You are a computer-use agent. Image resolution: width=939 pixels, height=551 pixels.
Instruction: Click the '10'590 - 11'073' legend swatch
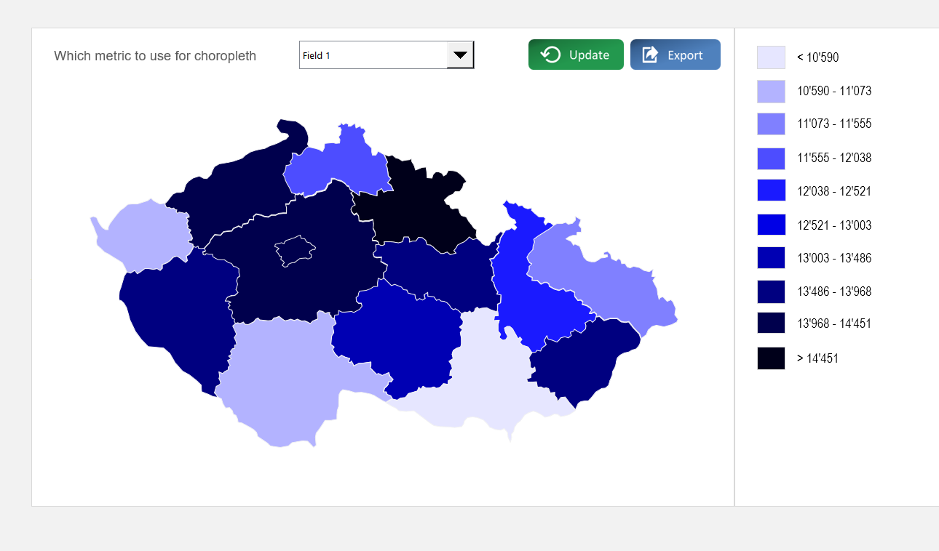tap(771, 91)
